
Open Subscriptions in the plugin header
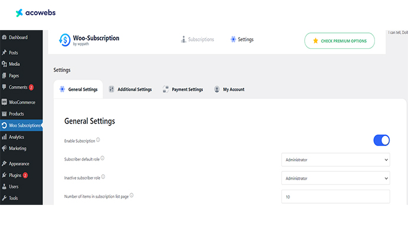coord(198,39)
